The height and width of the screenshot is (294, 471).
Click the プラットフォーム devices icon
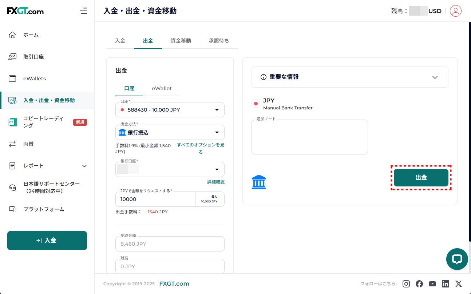[x=12, y=209]
